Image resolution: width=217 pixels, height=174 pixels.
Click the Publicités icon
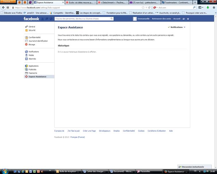coord(26,69)
